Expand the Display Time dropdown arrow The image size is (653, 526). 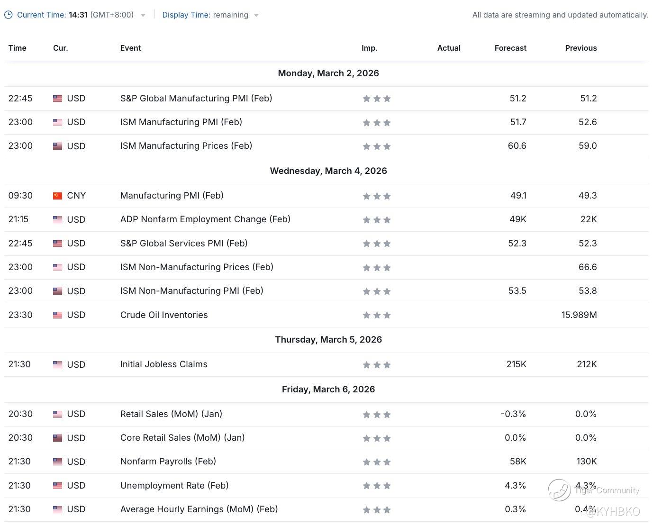(256, 15)
